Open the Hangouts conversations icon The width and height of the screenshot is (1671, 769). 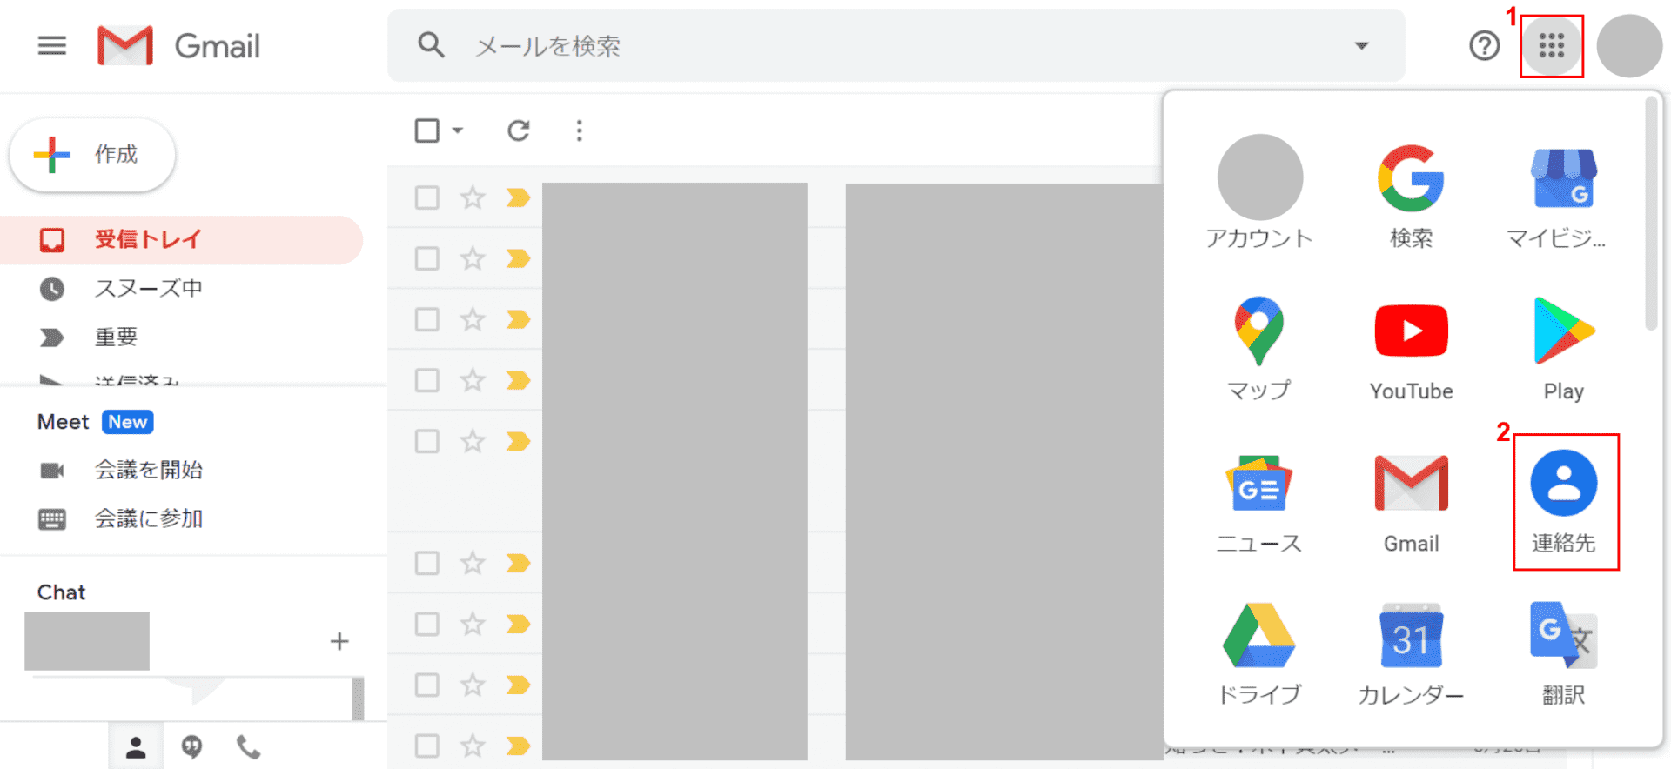point(191,746)
